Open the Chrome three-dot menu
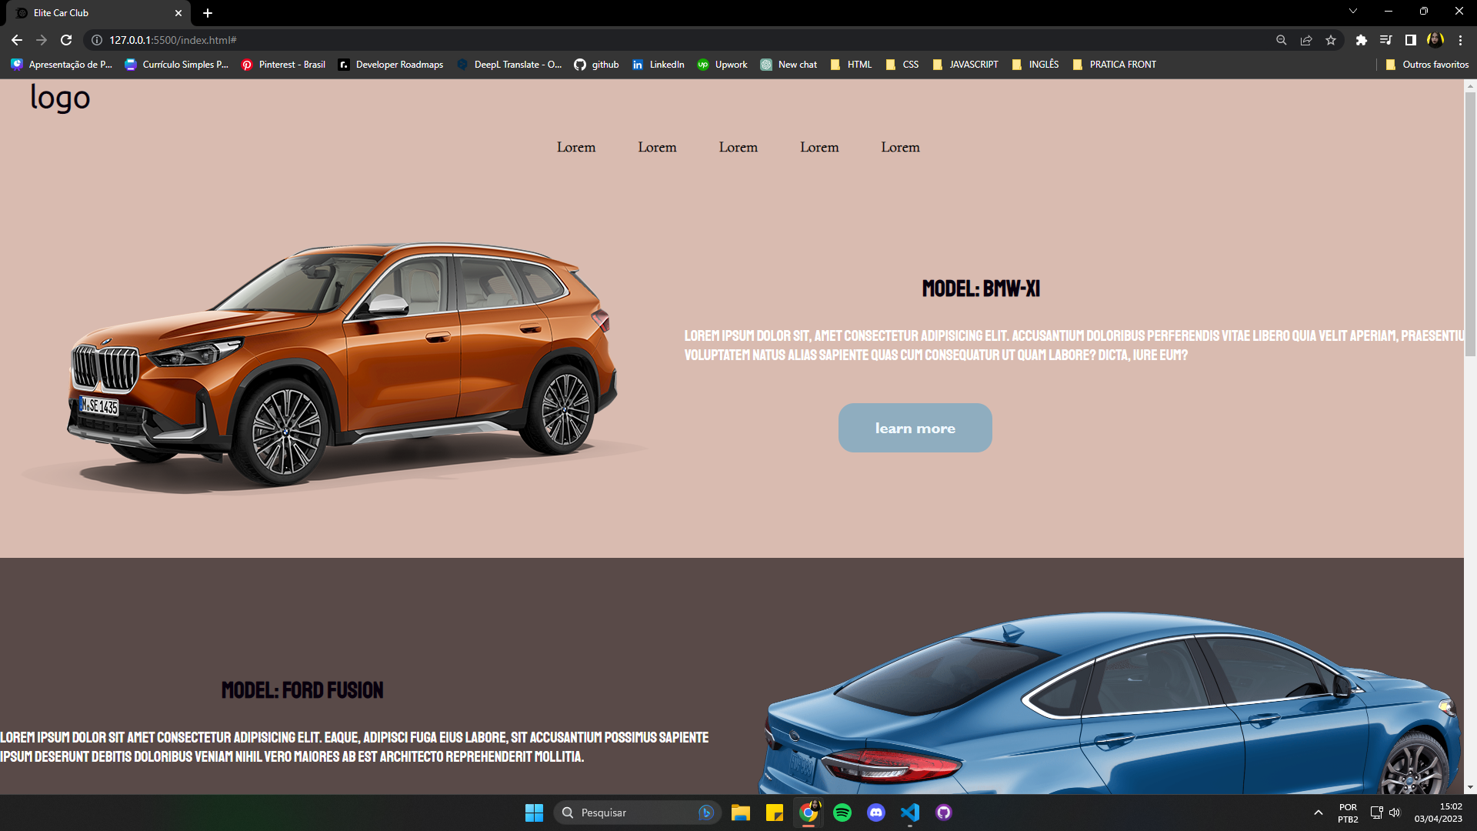This screenshot has width=1477, height=831. point(1461,40)
